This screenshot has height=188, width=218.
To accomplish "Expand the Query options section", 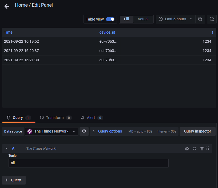I will coord(107,131).
